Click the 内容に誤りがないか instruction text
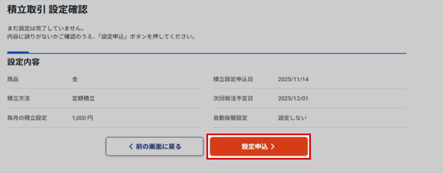This screenshot has height=173, width=443. tap(101, 37)
